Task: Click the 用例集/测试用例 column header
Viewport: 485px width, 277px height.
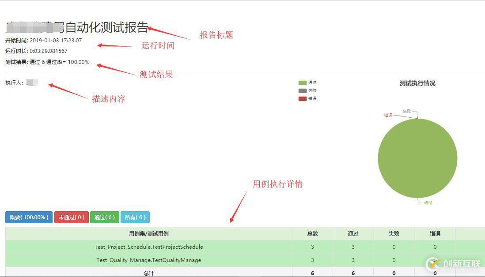Action: point(149,234)
